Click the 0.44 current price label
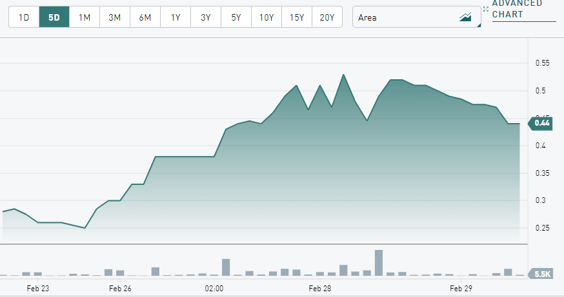This screenshot has width=564, height=297. pyautogui.click(x=540, y=123)
